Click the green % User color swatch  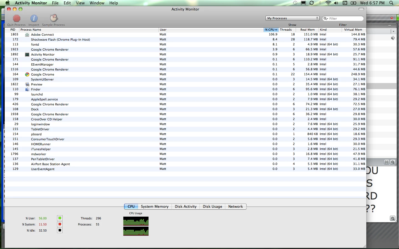pyautogui.click(x=60, y=218)
